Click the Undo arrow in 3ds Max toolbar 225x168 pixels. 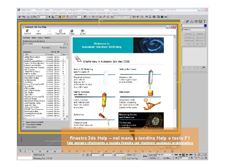pos(20,17)
